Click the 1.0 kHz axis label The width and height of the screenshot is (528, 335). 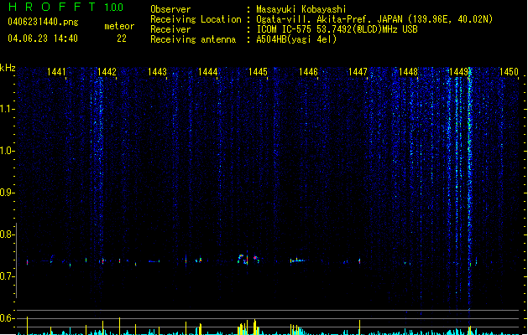[x=7, y=151]
